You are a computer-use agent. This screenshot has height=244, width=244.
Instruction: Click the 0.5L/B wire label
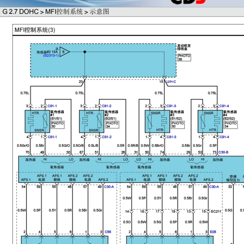93,145
